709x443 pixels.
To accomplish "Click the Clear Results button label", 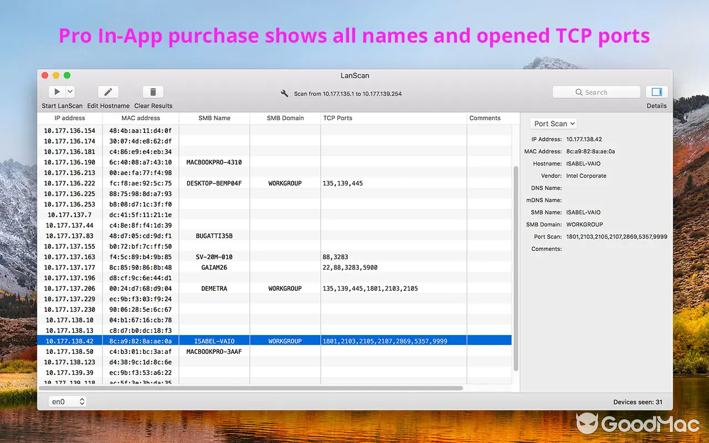I will tap(153, 106).
